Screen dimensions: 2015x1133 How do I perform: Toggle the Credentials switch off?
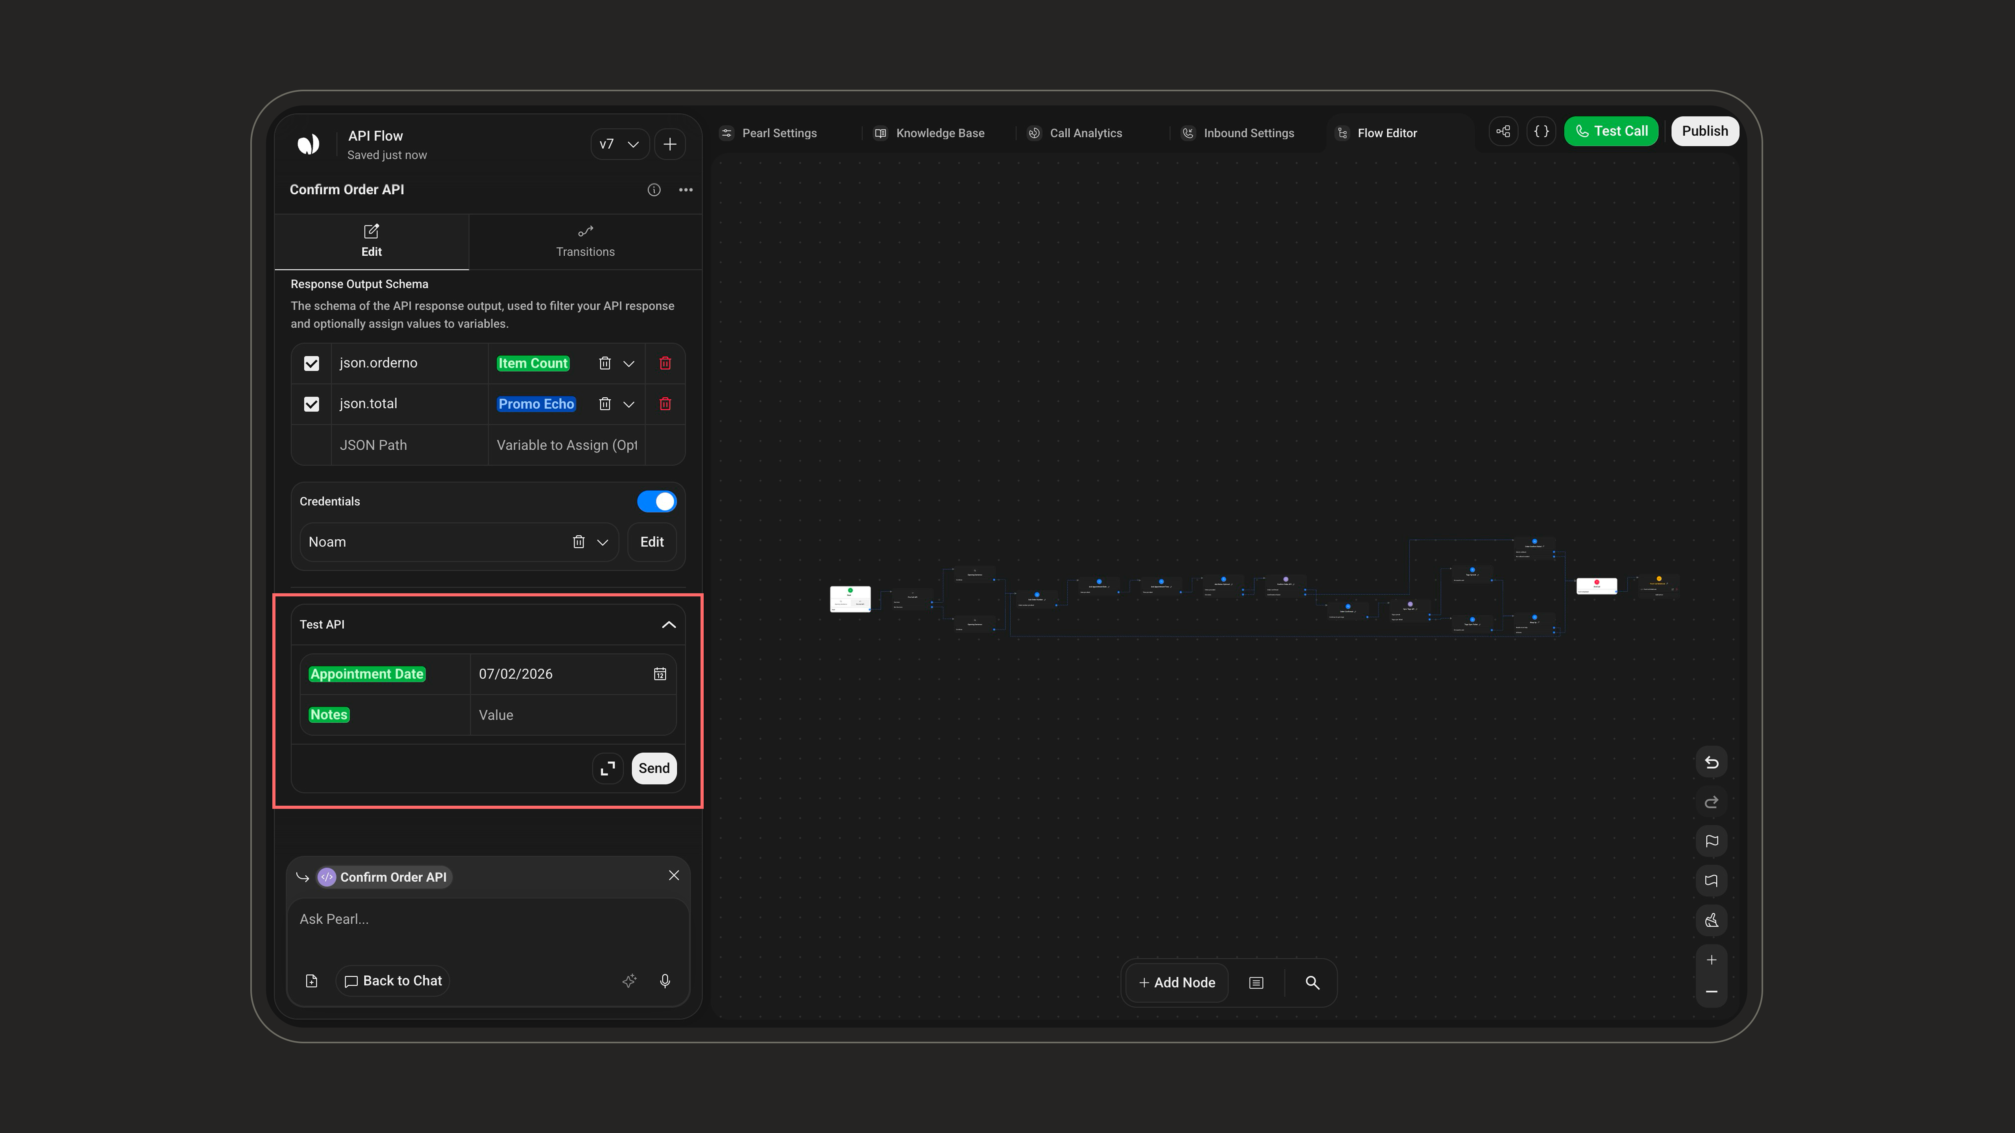656,502
